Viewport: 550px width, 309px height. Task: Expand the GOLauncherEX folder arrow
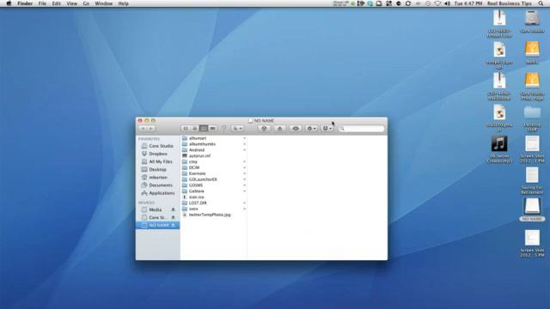(244, 179)
